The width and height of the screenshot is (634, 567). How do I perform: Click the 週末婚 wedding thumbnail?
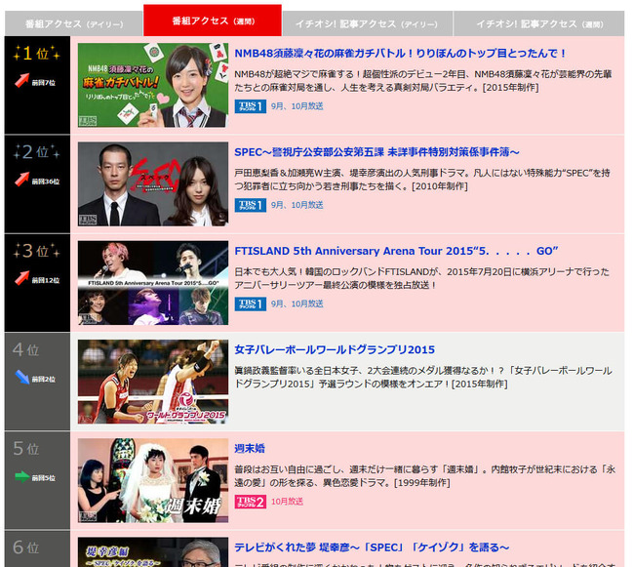pyautogui.click(x=153, y=480)
